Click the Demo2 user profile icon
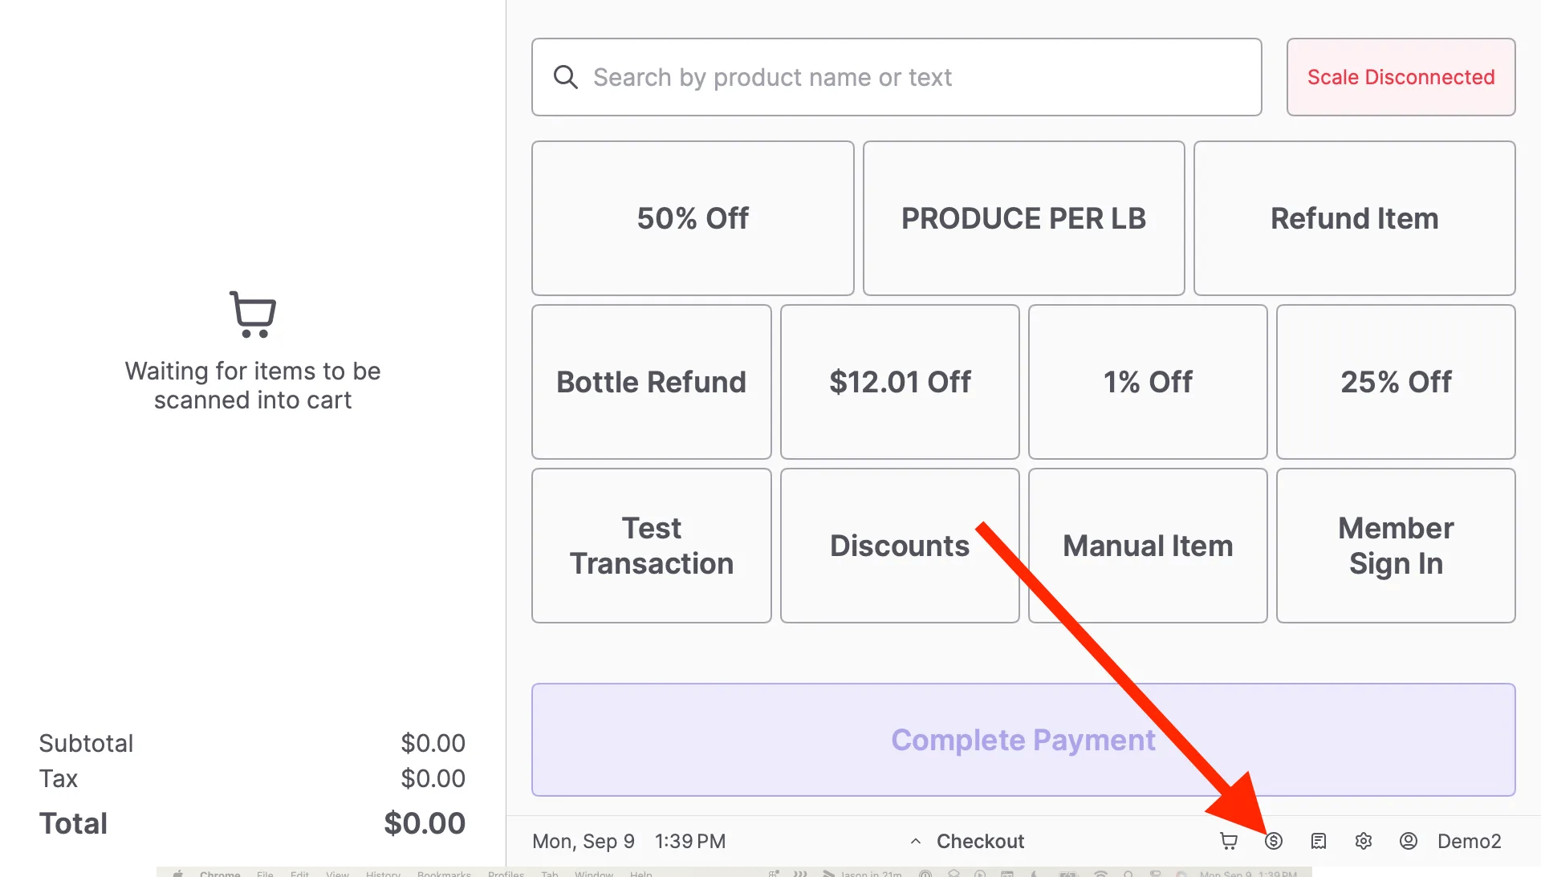Screen dimensions: 1541x877 tap(1409, 841)
